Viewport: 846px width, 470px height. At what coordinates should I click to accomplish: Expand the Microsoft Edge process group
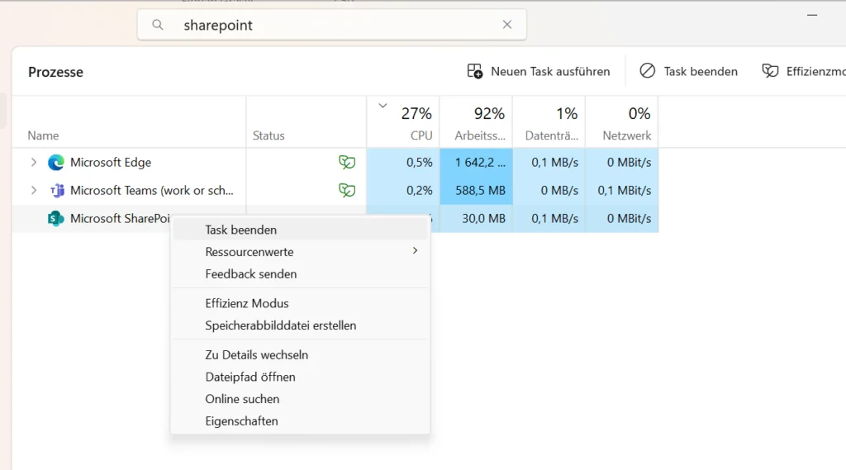coord(34,163)
